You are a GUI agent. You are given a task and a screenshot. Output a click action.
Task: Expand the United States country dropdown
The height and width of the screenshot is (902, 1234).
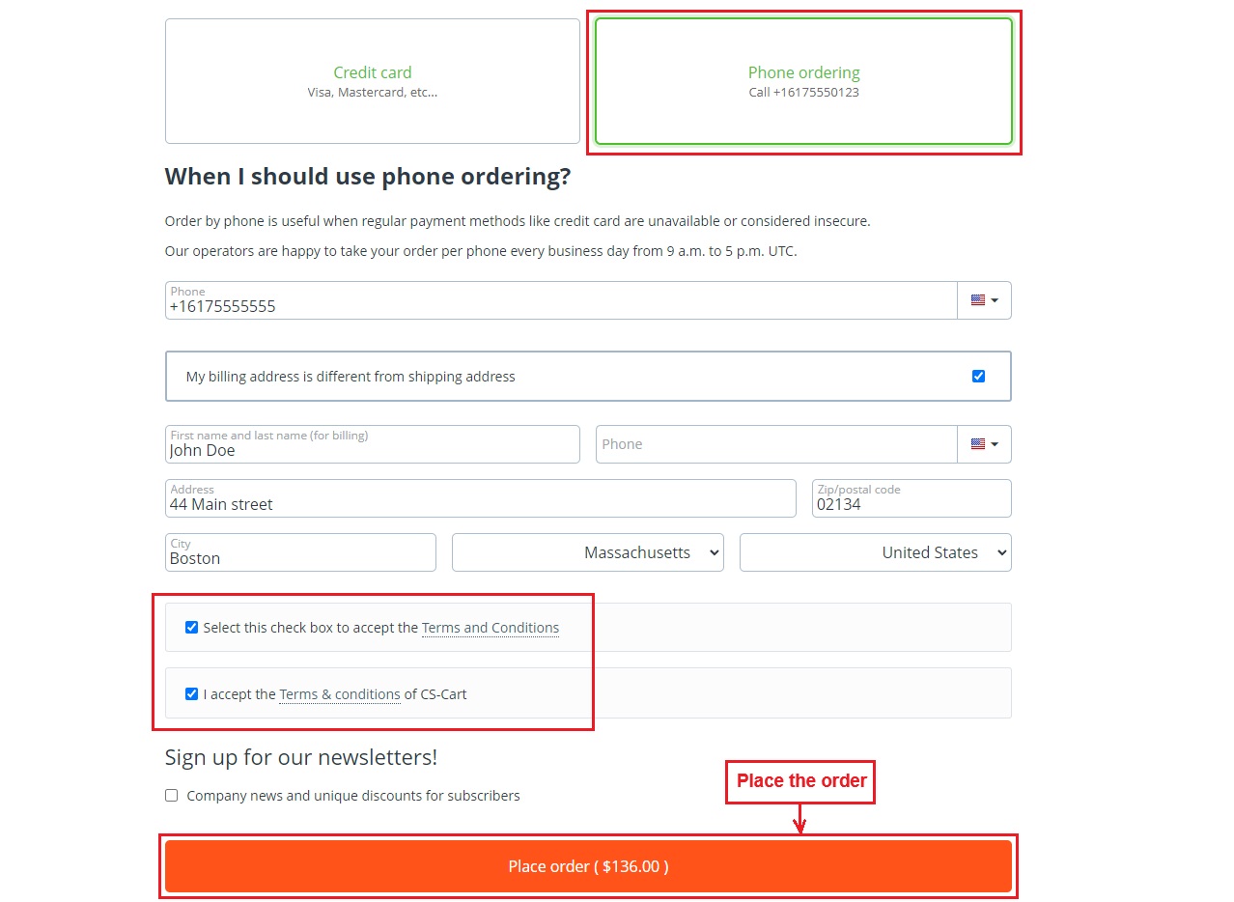click(876, 552)
